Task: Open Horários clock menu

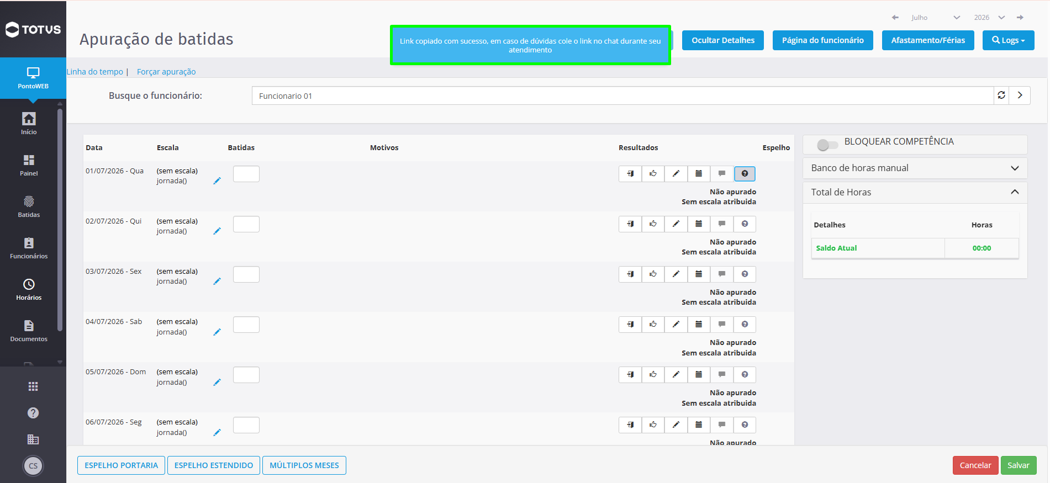Action: pos(29,289)
